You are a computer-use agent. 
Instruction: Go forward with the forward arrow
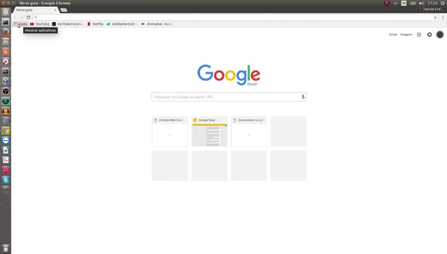click(22, 17)
